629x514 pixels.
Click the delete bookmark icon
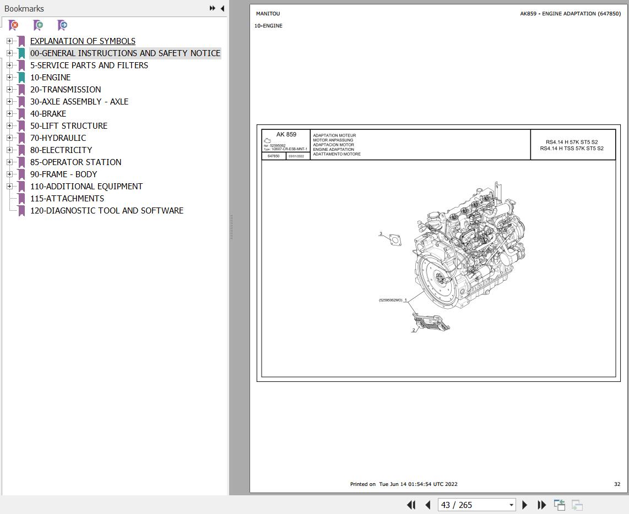click(x=13, y=25)
